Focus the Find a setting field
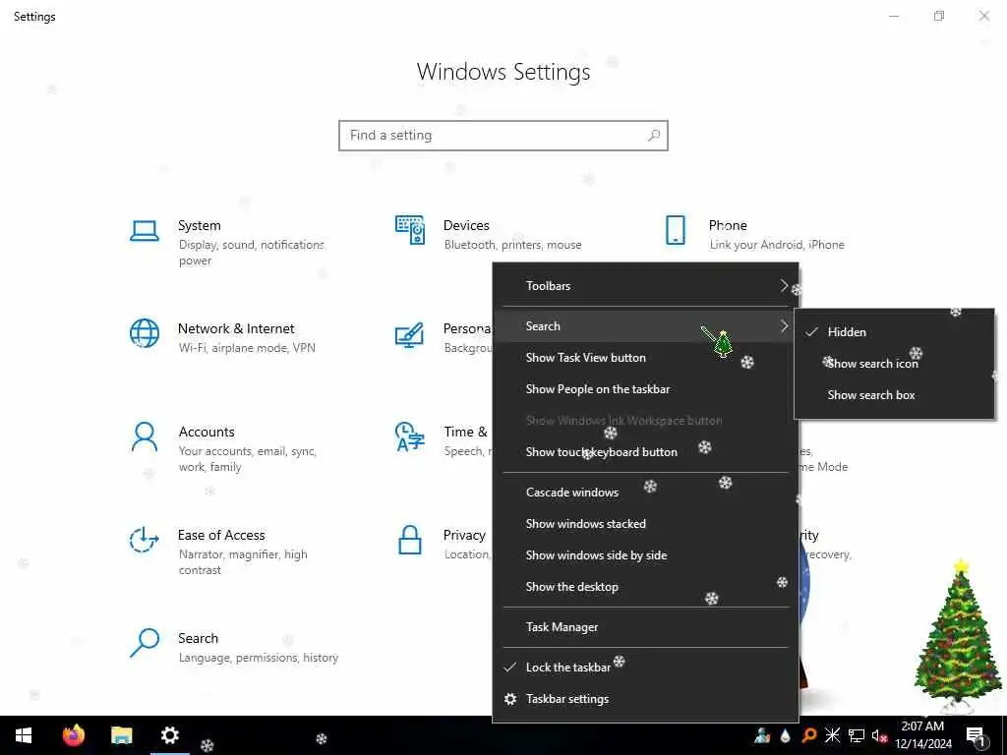1007x755 pixels. click(x=503, y=136)
